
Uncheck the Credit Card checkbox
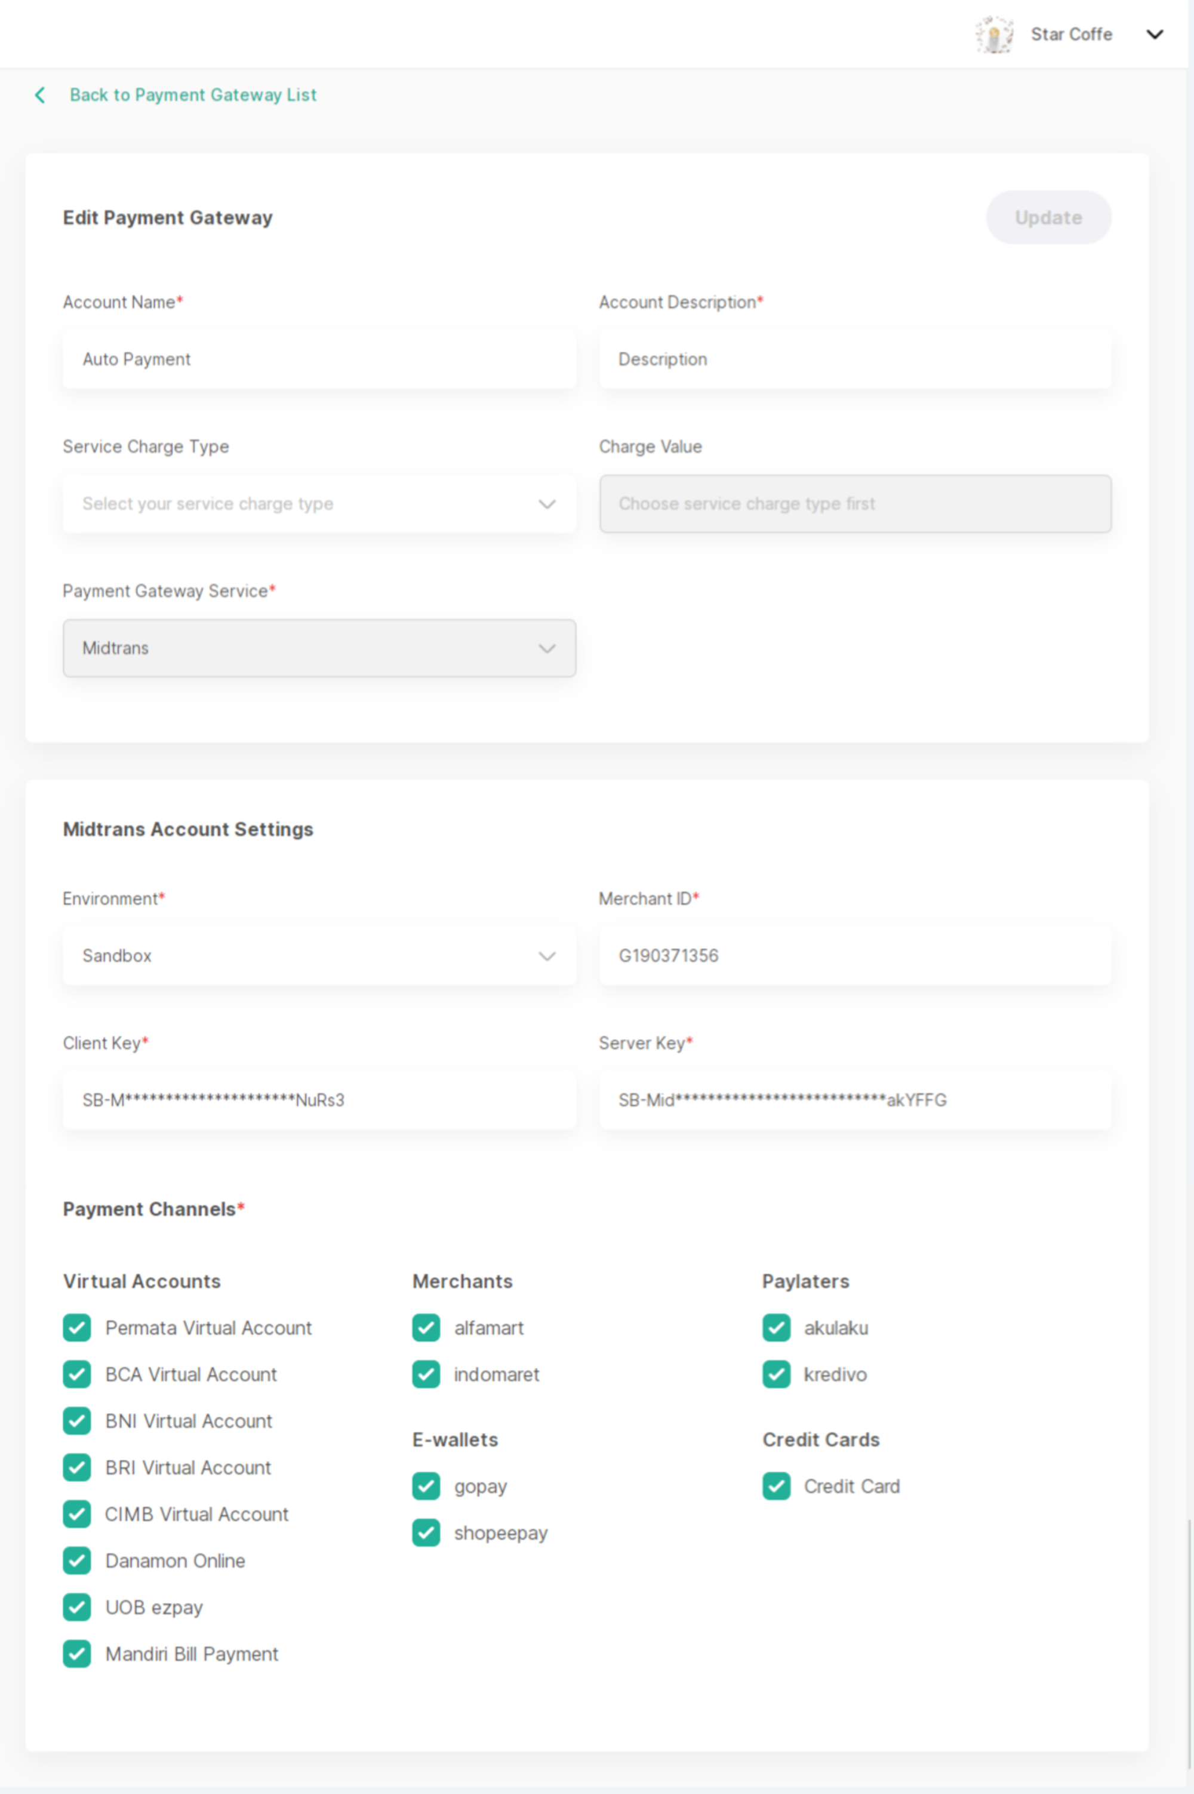(x=776, y=1487)
